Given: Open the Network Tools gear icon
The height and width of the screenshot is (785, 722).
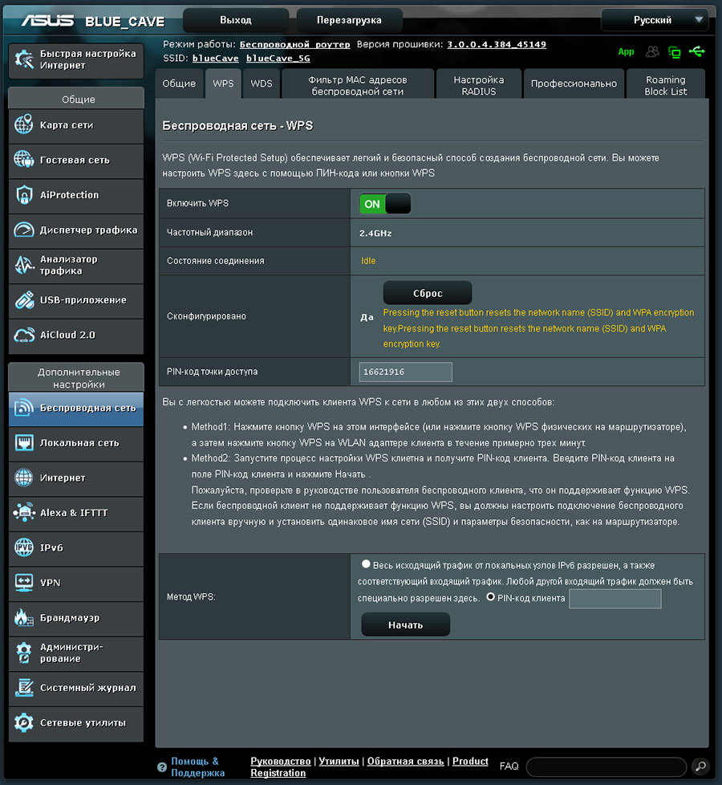Looking at the screenshot, I should [x=23, y=723].
